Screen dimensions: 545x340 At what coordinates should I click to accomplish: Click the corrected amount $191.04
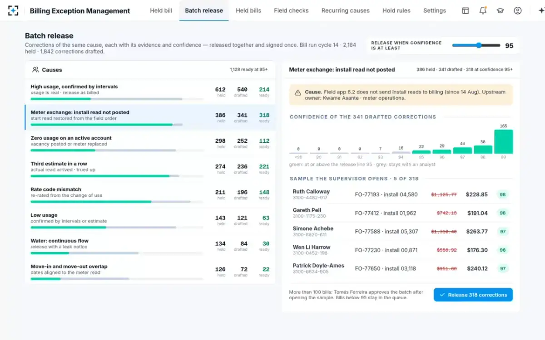tap(477, 213)
